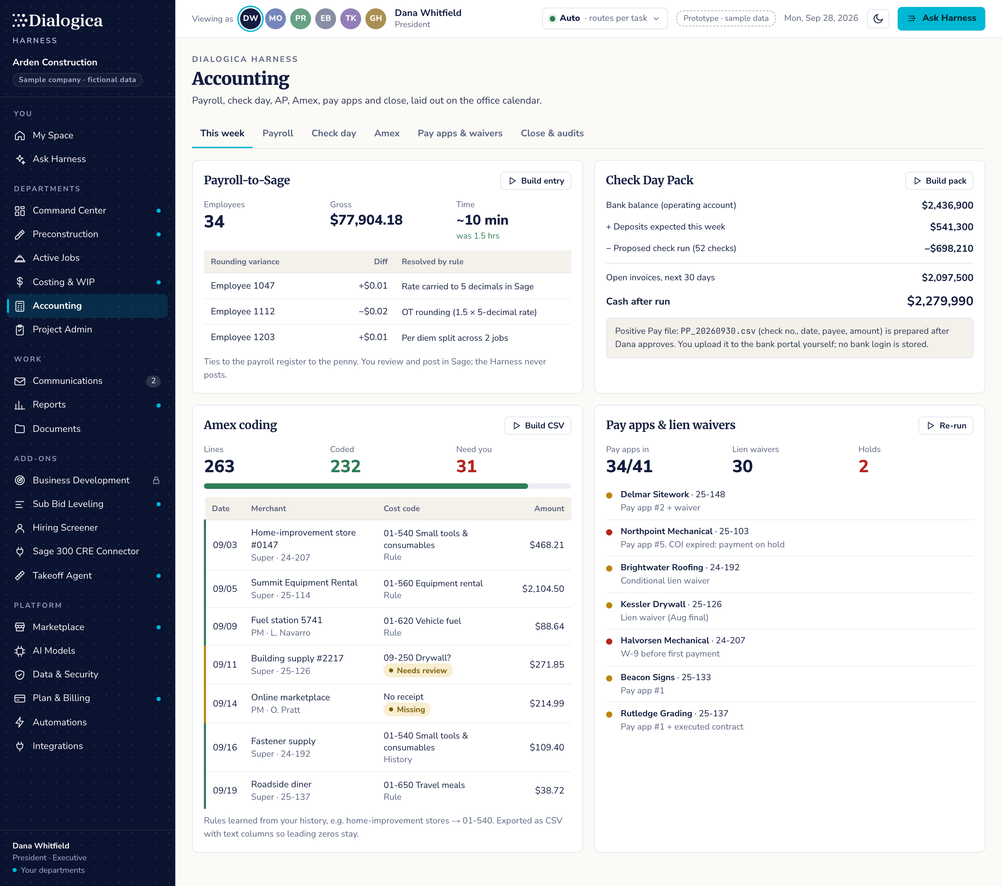Switch to the Check day tab
This screenshot has width=1002, height=886.
coord(334,133)
